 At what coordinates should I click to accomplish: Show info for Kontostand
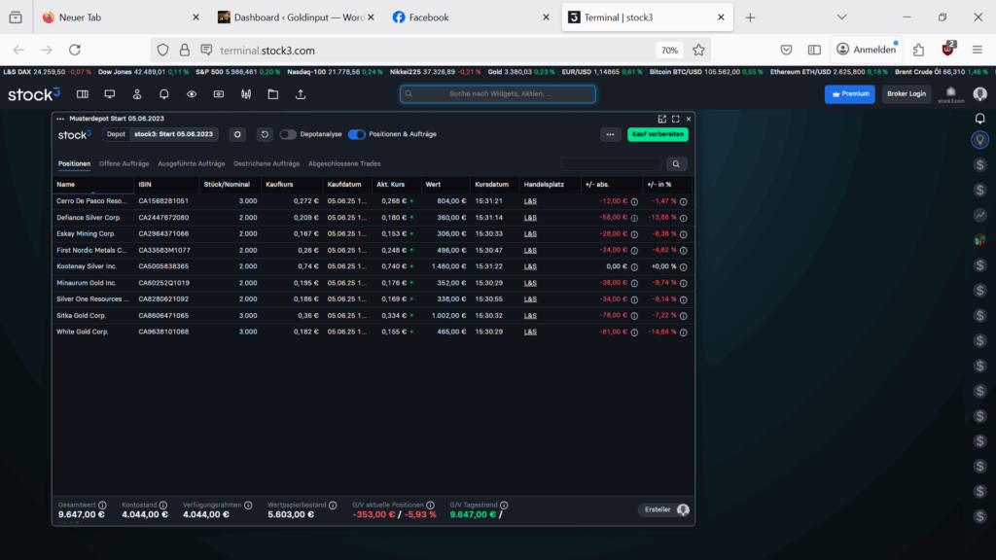tap(163, 506)
